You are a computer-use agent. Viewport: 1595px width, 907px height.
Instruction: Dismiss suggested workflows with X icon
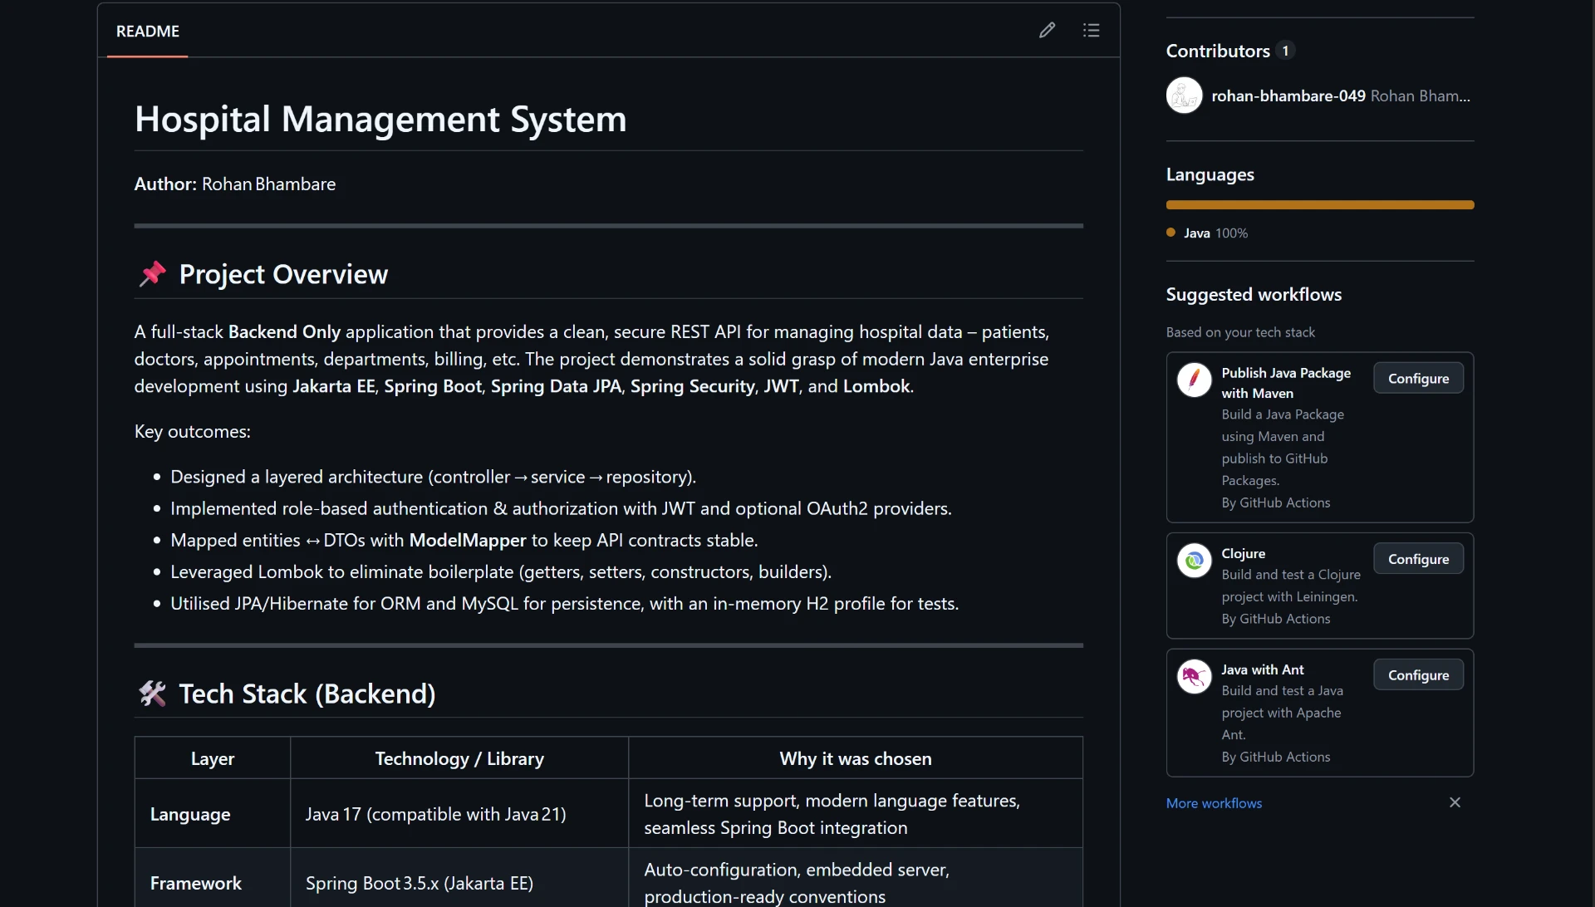coord(1455,802)
